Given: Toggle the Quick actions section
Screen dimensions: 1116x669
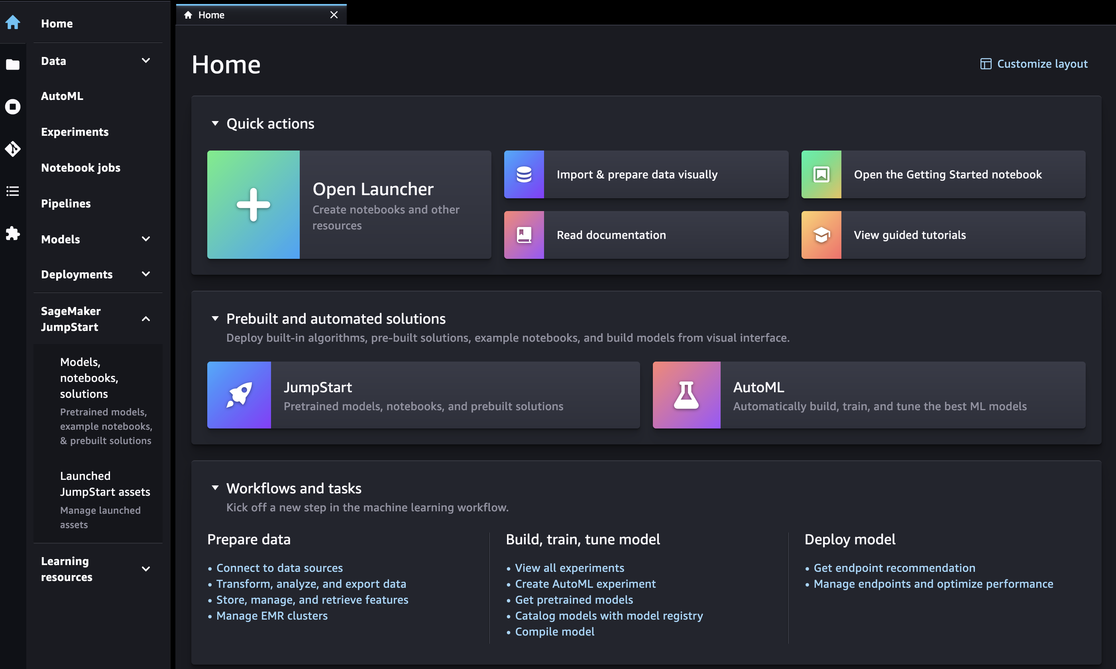Looking at the screenshot, I should [214, 123].
